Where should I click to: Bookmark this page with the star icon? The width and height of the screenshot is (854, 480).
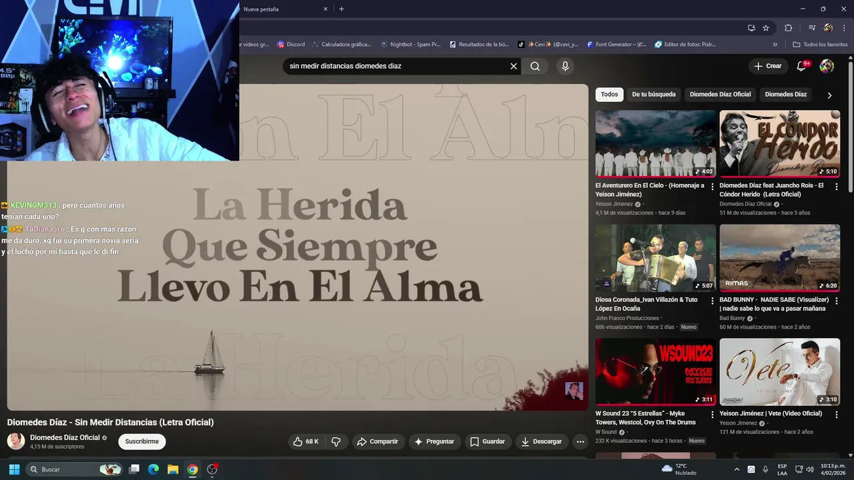pos(766,28)
